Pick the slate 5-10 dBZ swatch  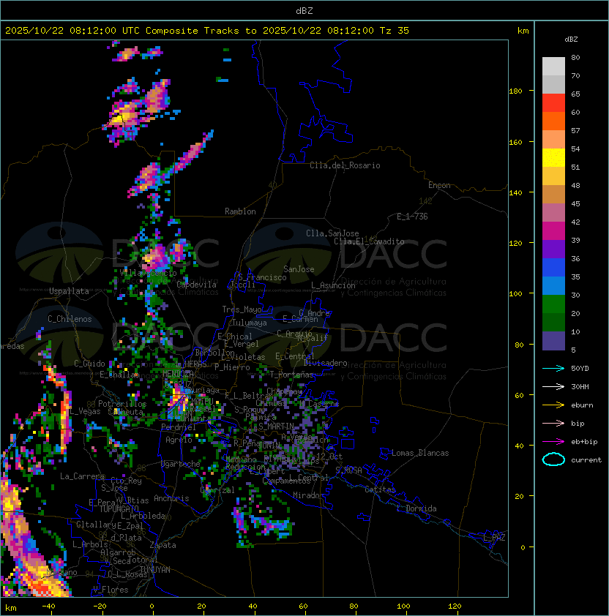click(x=553, y=341)
